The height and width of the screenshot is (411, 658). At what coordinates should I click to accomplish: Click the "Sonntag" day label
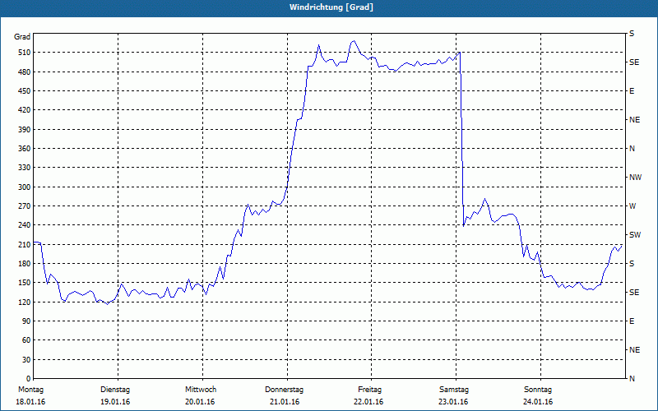click(538, 390)
